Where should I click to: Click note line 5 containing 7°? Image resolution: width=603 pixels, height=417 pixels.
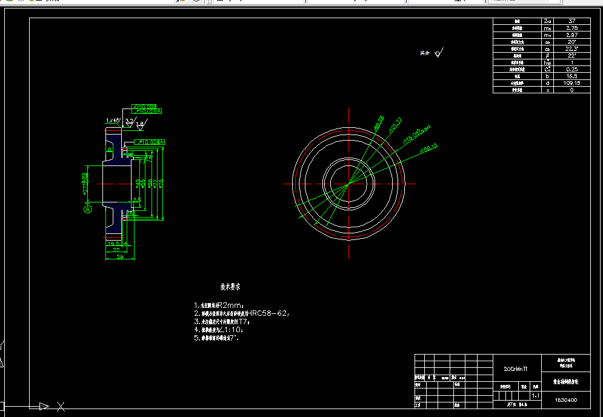coord(216,338)
